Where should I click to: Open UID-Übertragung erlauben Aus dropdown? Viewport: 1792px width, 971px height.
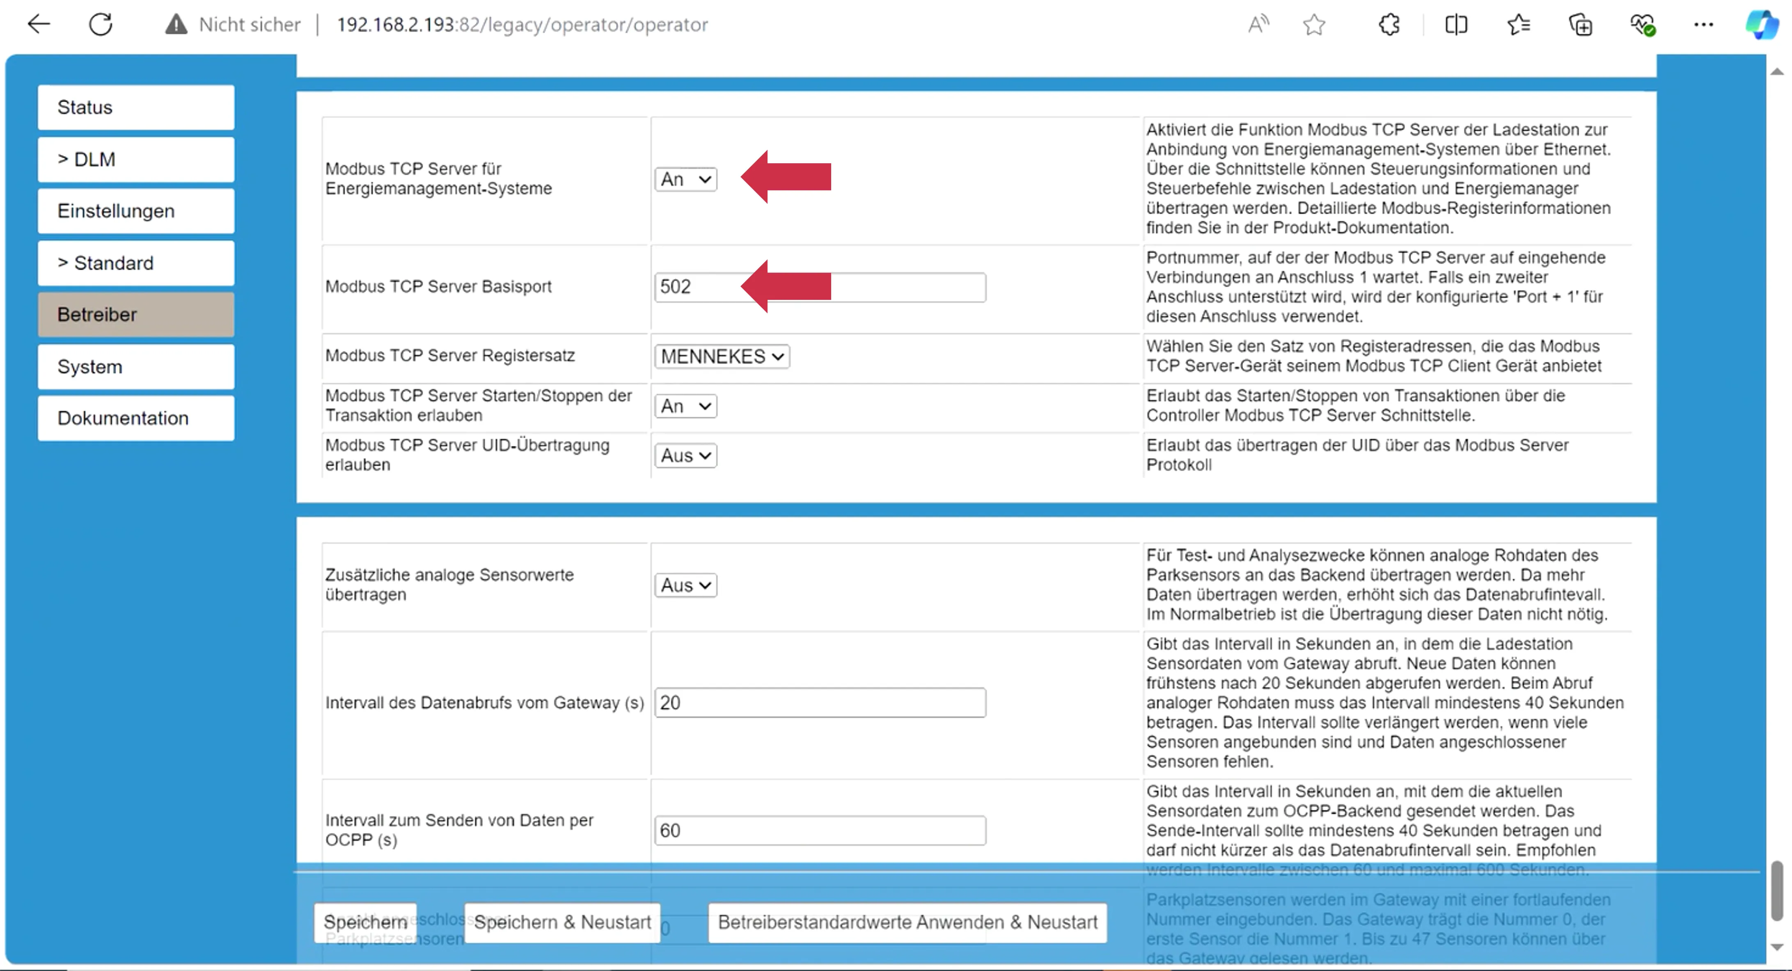tap(685, 456)
